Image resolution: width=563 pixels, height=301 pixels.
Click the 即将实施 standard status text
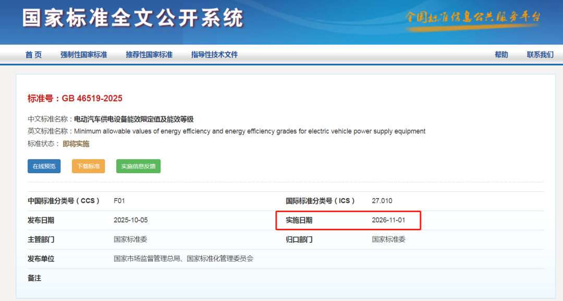76,143
